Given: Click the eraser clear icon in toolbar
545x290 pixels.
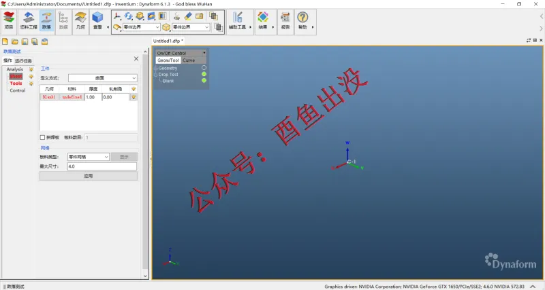Looking at the screenshot, I should click(188, 16).
